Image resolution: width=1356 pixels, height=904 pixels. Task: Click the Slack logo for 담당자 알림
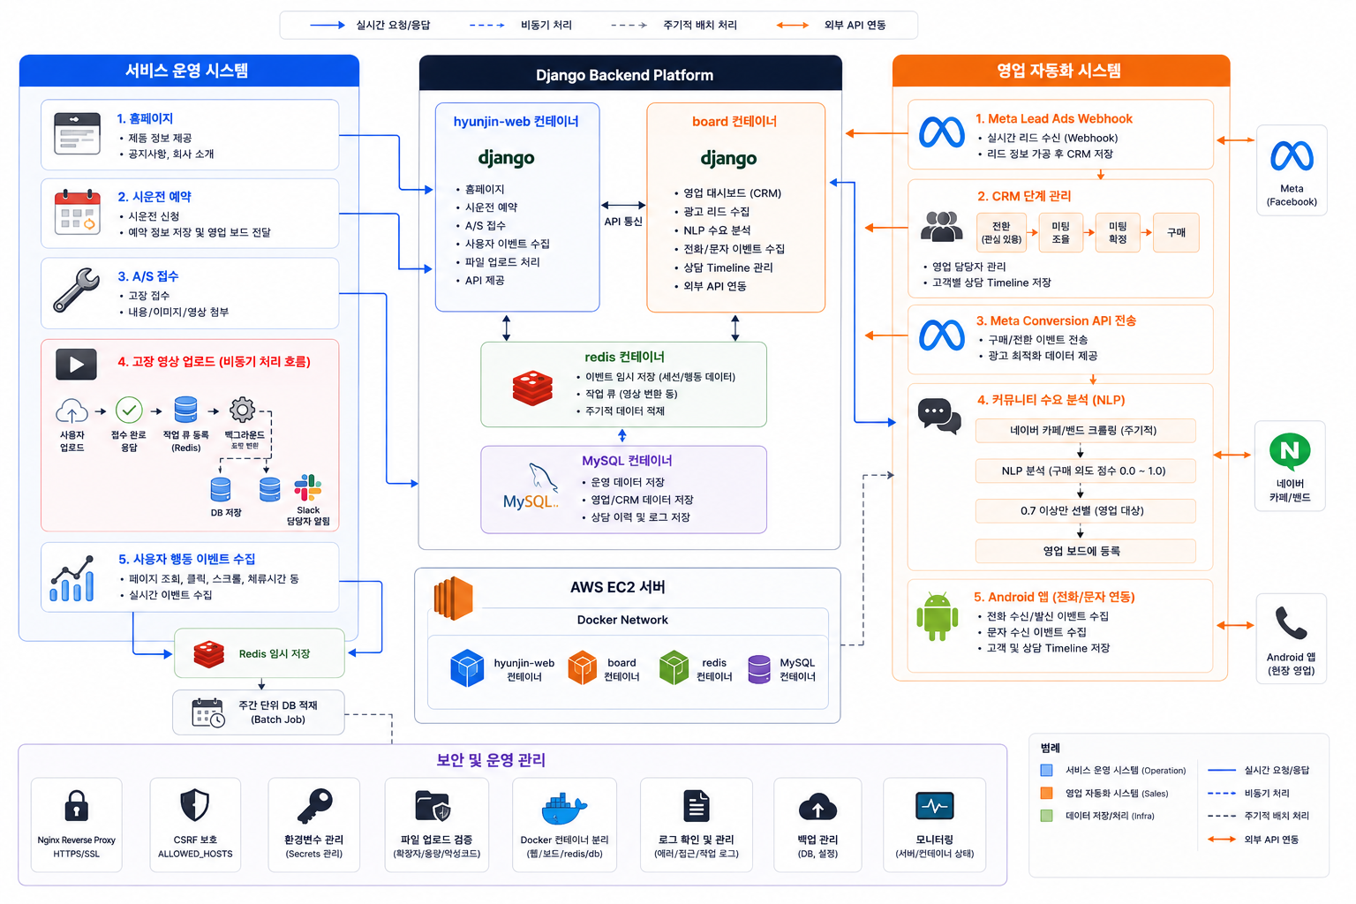tap(307, 487)
